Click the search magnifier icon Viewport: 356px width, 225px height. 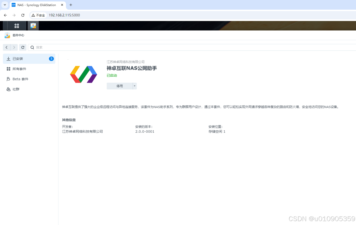click(32, 47)
